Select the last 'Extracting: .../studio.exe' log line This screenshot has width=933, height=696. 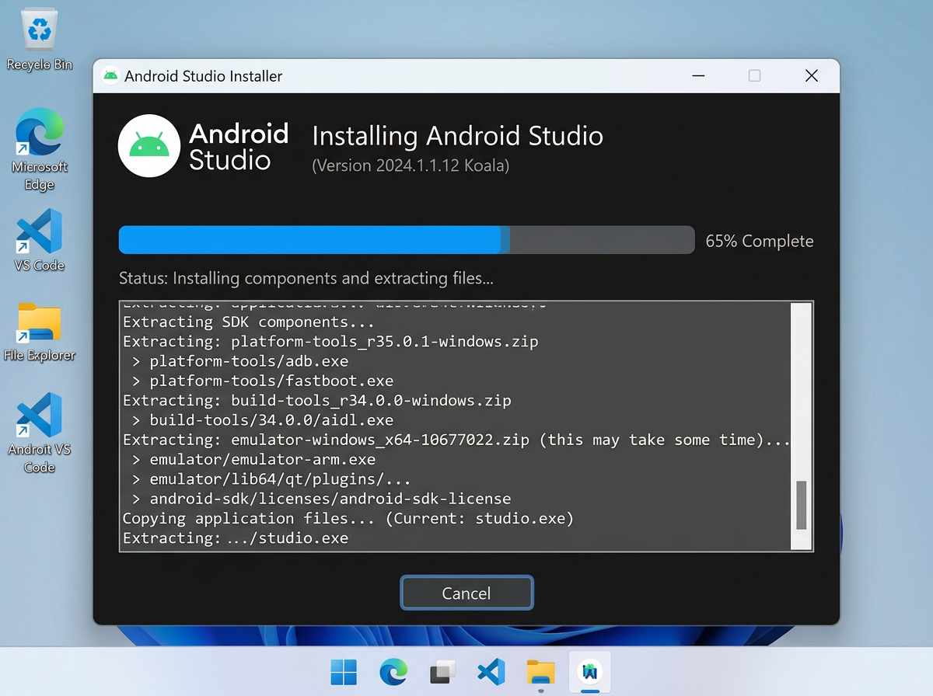pos(236,538)
